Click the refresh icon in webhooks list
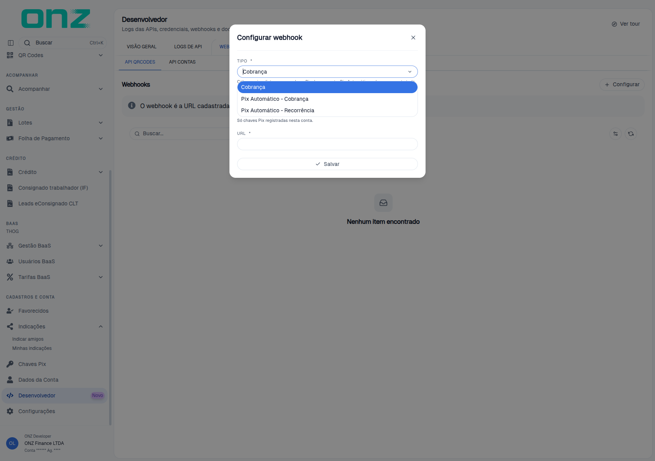The height and width of the screenshot is (461, 655). point(631,134)
